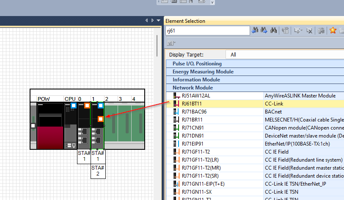
Task: Click the orange marker on slot 1 module
Action: (101, 119)
